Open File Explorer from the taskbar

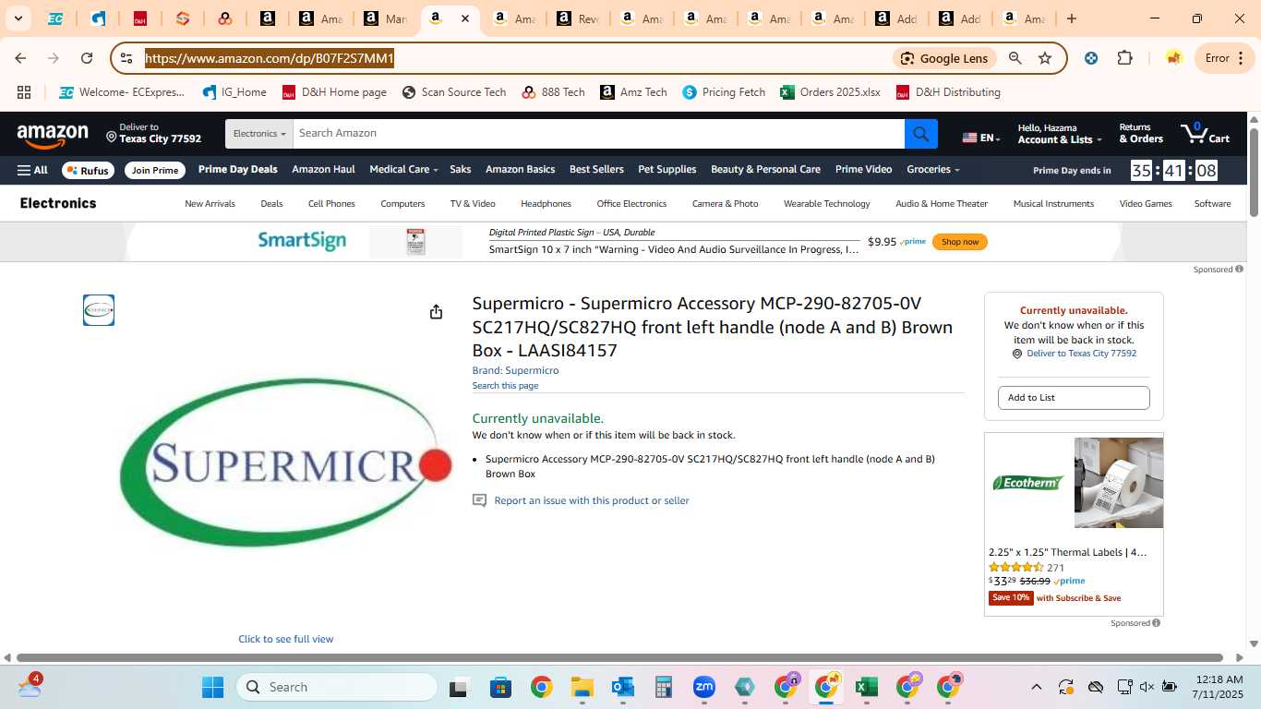(x=582, y=687)
